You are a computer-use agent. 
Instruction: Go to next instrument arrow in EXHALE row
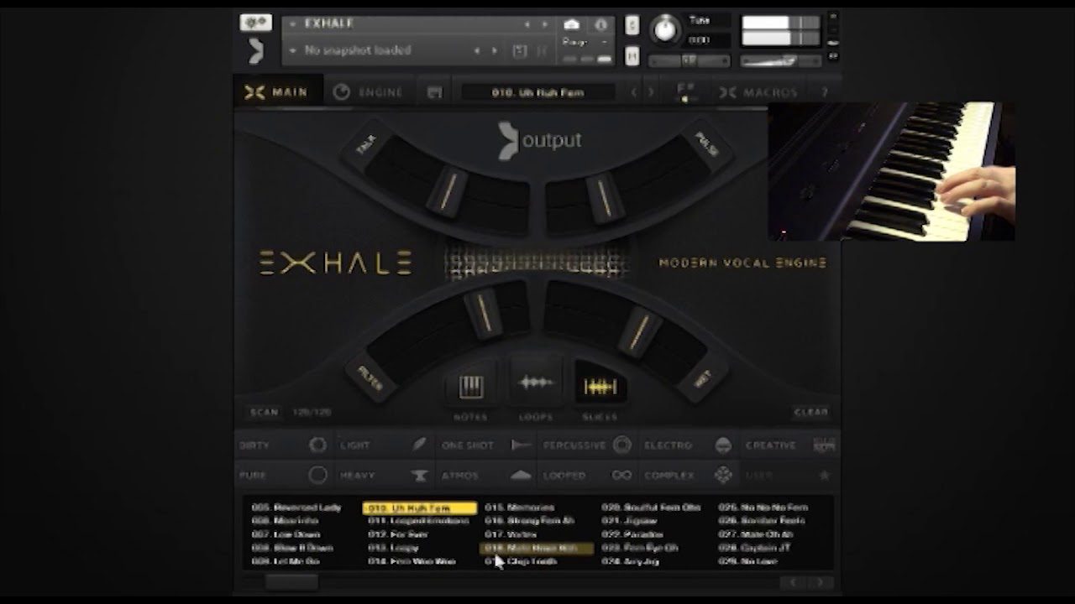point(544,24)
